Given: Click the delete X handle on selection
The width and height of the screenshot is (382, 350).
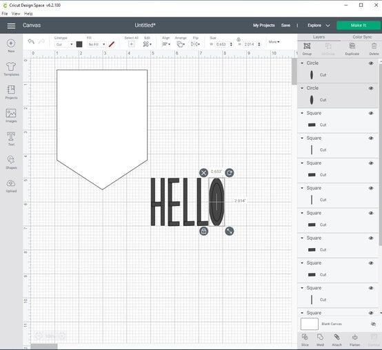Looking at the screenshot, I should 203,173.
